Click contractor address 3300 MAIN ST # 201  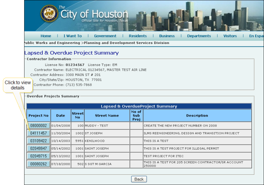83,75
